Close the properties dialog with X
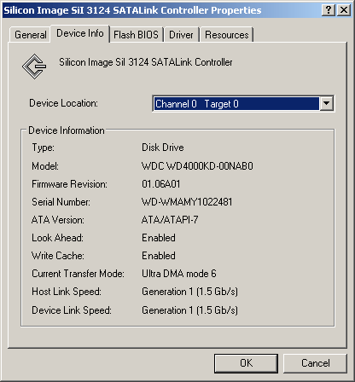The image size is (355, 382). point(344,10)
